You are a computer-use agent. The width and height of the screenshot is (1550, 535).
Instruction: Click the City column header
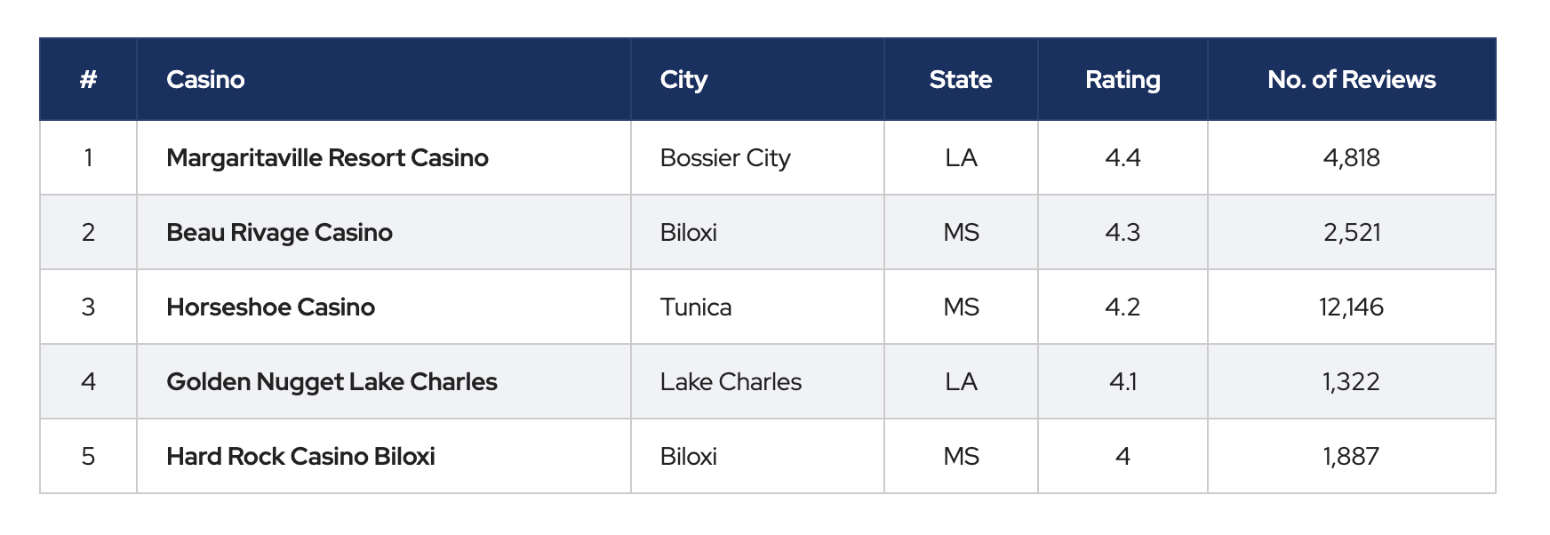pyautogui.click(x=683, y=80)
